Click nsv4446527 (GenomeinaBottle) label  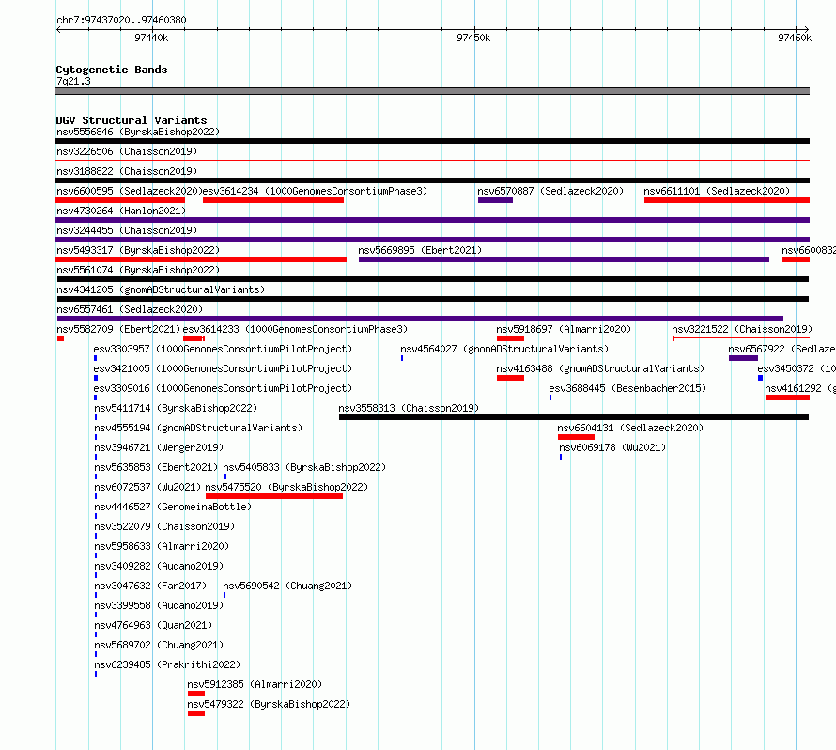(x=173, y=507)
